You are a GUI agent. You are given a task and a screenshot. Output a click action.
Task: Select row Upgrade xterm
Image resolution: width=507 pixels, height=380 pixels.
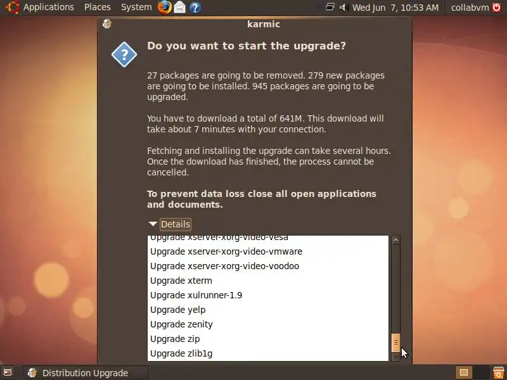(x=267, y=281)
